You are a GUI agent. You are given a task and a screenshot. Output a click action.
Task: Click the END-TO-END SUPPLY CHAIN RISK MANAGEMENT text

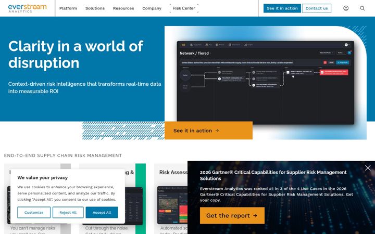click(x=63, y=155)
